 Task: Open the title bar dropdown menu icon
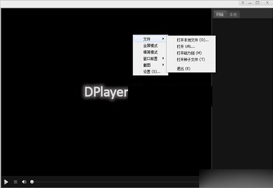coord(243,3)
